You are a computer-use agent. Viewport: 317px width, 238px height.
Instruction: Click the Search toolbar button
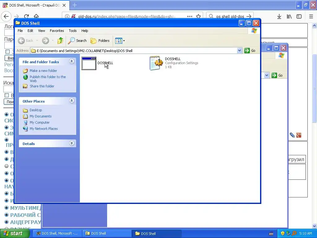tap(77, 41)
